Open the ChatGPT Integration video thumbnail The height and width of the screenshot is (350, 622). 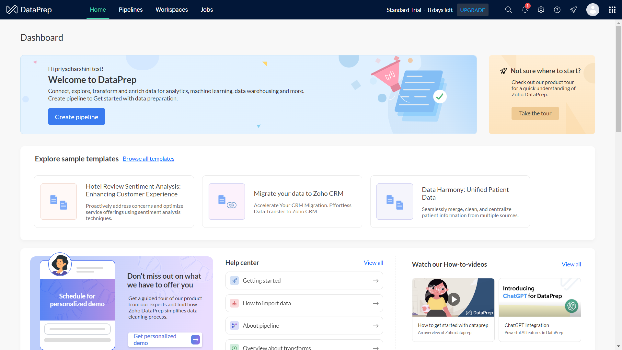[539, 297]
